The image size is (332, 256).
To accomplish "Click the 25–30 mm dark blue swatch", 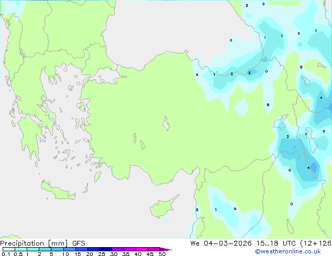I will click(x=106, y=249).
